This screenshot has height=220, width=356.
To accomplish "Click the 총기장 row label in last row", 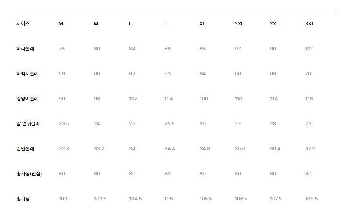I will tap(23, 199).
